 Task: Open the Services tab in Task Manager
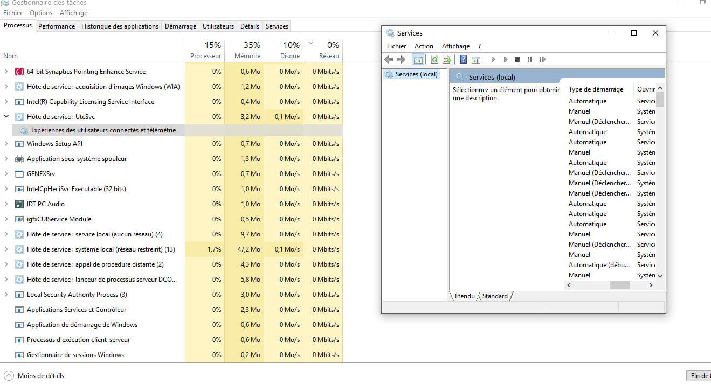point(277,26)
